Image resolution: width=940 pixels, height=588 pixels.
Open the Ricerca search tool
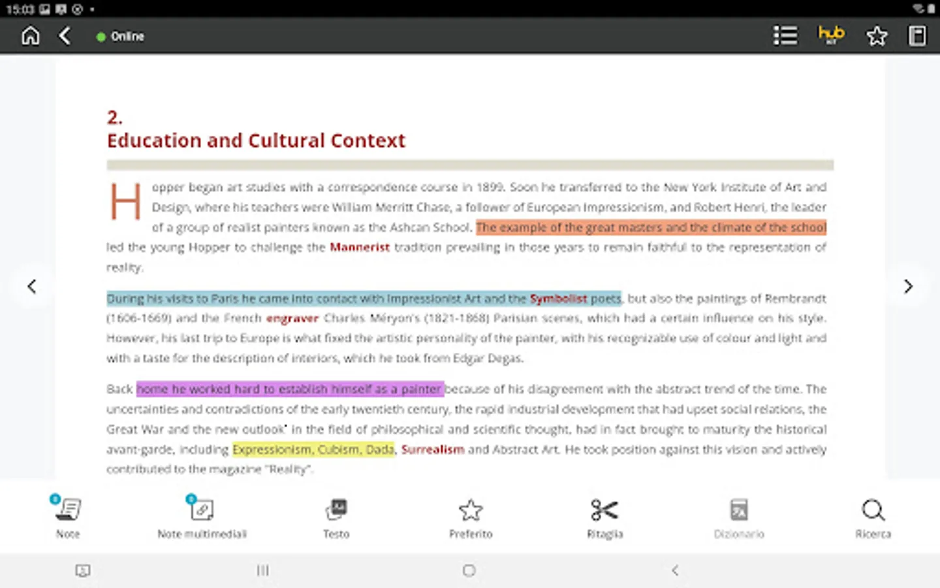pyautogui.click(x=873, y=519)
